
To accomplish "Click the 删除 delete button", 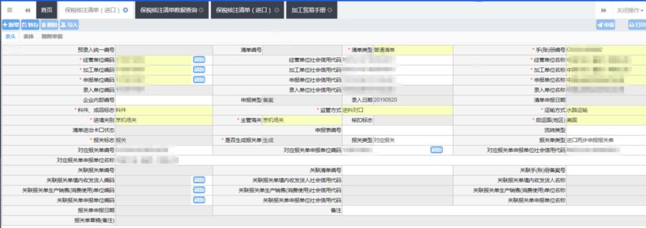I will point(50,25).
